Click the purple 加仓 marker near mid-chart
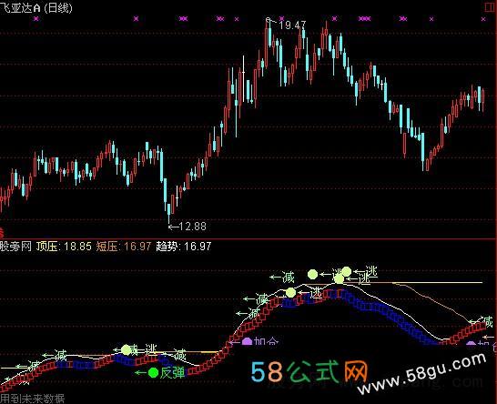This screenshot has height=404, width=497. click(247, 341)
